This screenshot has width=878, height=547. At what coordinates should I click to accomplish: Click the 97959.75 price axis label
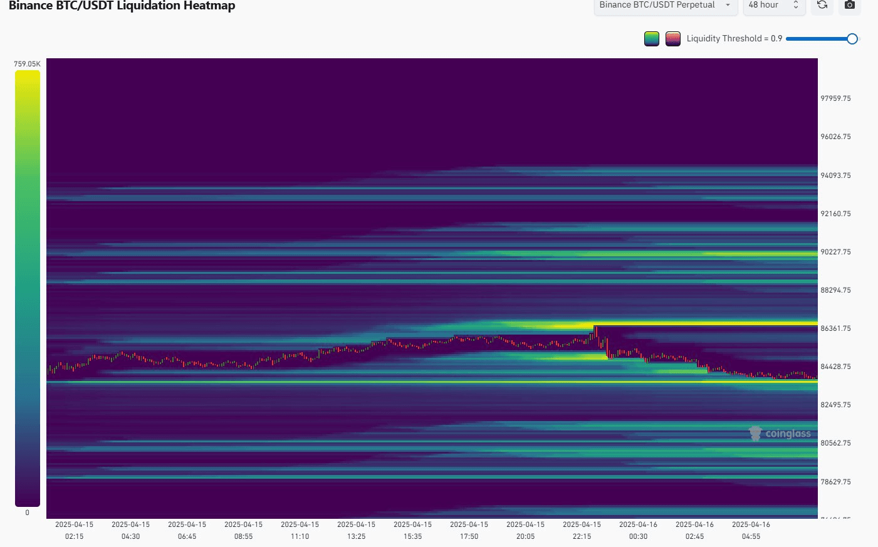point(836,98)
